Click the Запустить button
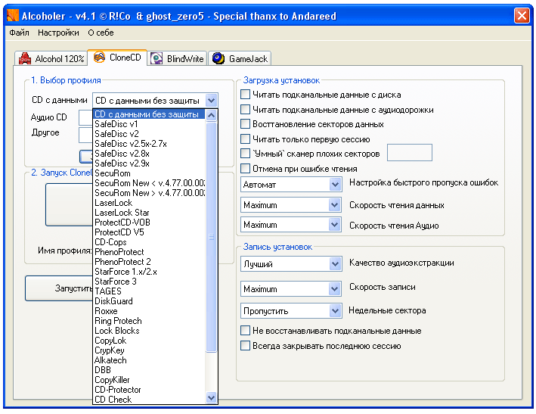The image size is (536, 414). (x=59, y=288)
